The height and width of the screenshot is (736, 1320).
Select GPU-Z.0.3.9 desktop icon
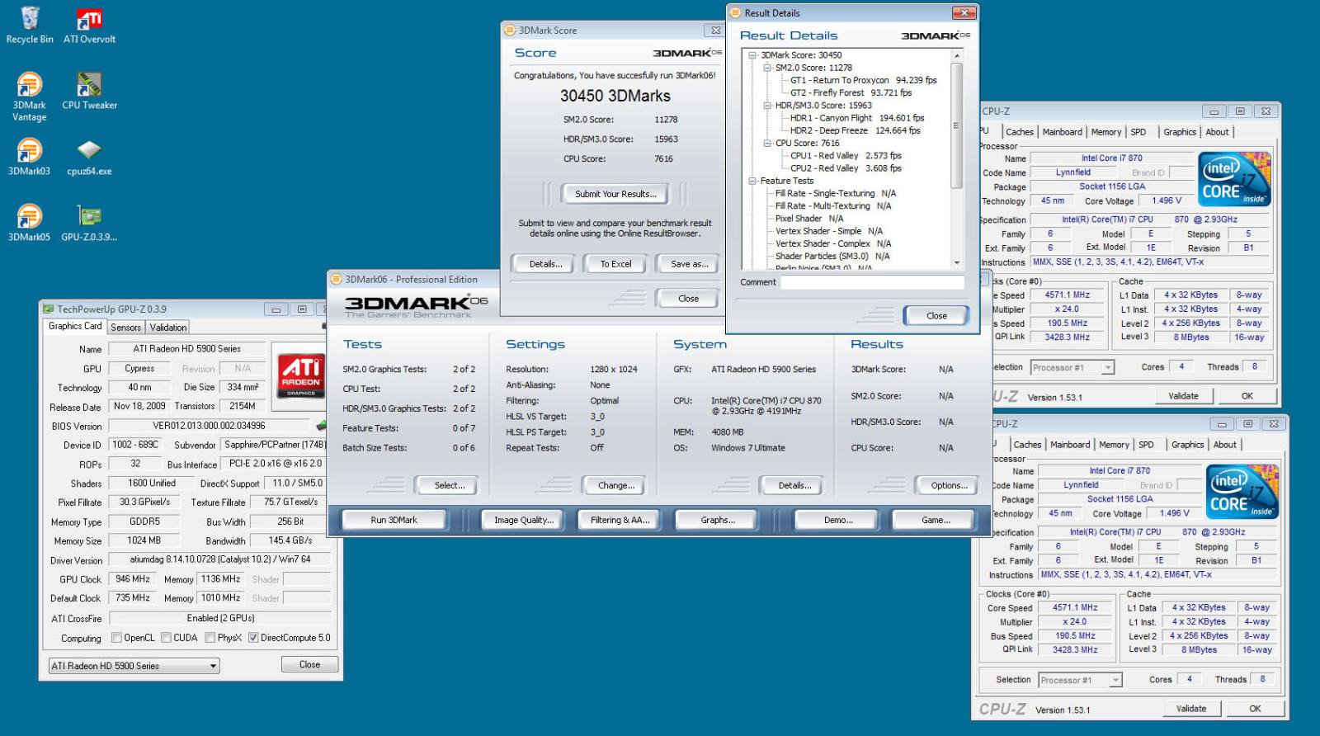click(89, 224)
